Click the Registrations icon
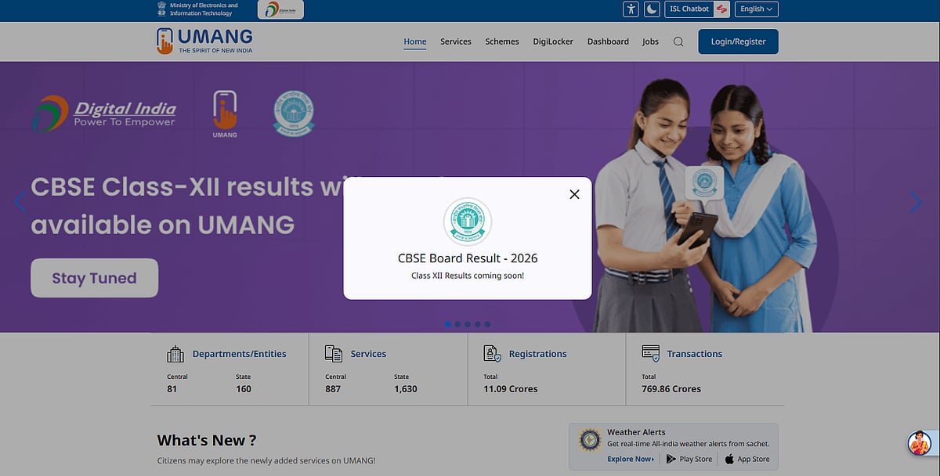The height and width of the screenshot is (476, 940). 492,354
